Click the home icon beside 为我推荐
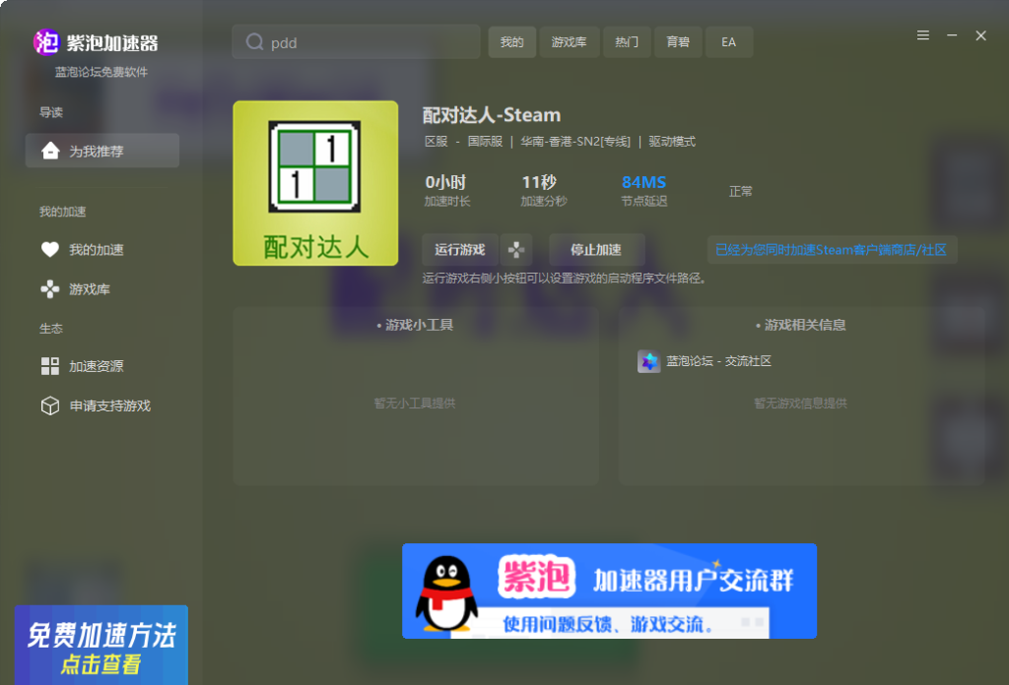 tap(50, 151)
